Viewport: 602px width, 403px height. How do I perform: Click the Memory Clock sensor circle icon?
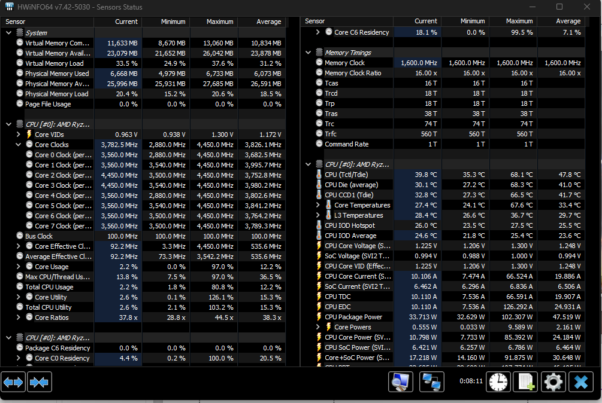(x=319, y=62)
